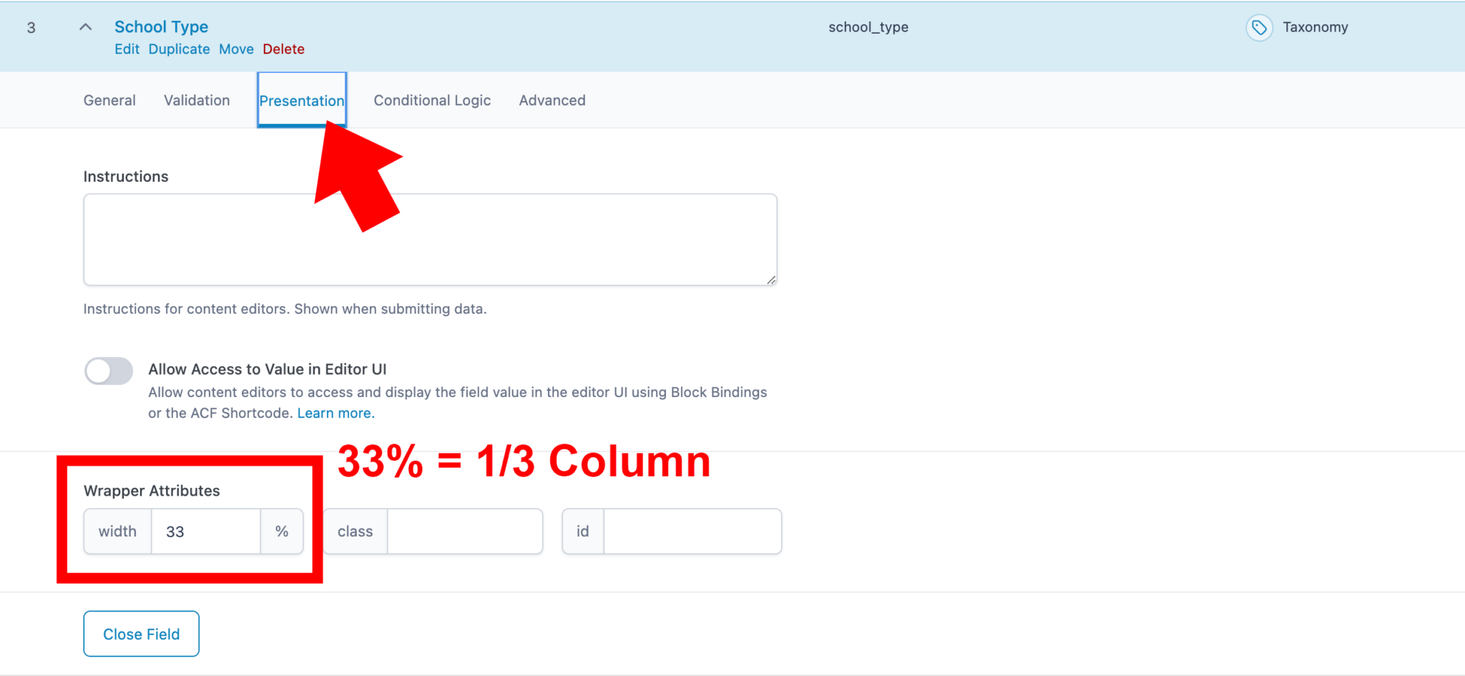Duplicate the School Type field
1465x676 pixels.
(x=179, y=49)
